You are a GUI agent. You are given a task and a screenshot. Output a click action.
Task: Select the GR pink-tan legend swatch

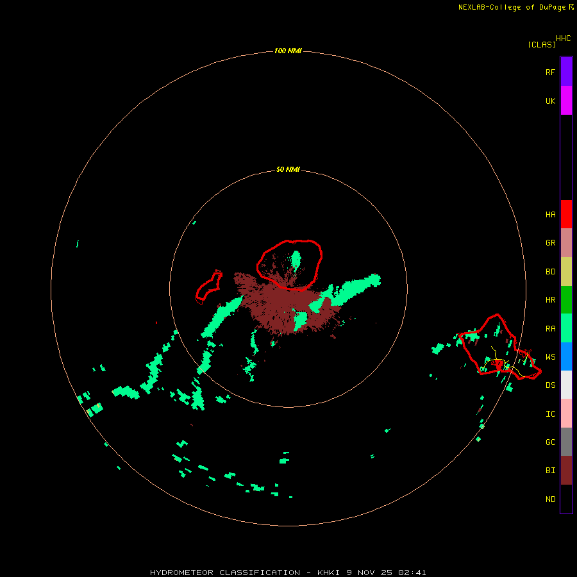(x=566, y=242)
